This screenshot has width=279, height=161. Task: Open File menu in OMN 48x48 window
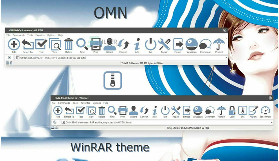pos(54,103)
